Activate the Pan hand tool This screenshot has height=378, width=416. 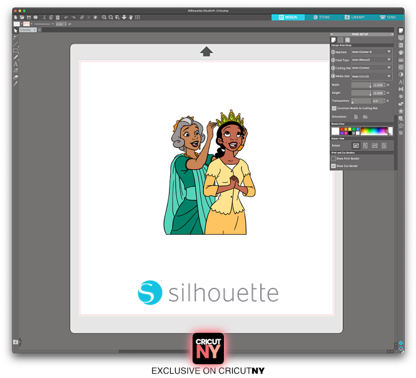tap(131, 18)
